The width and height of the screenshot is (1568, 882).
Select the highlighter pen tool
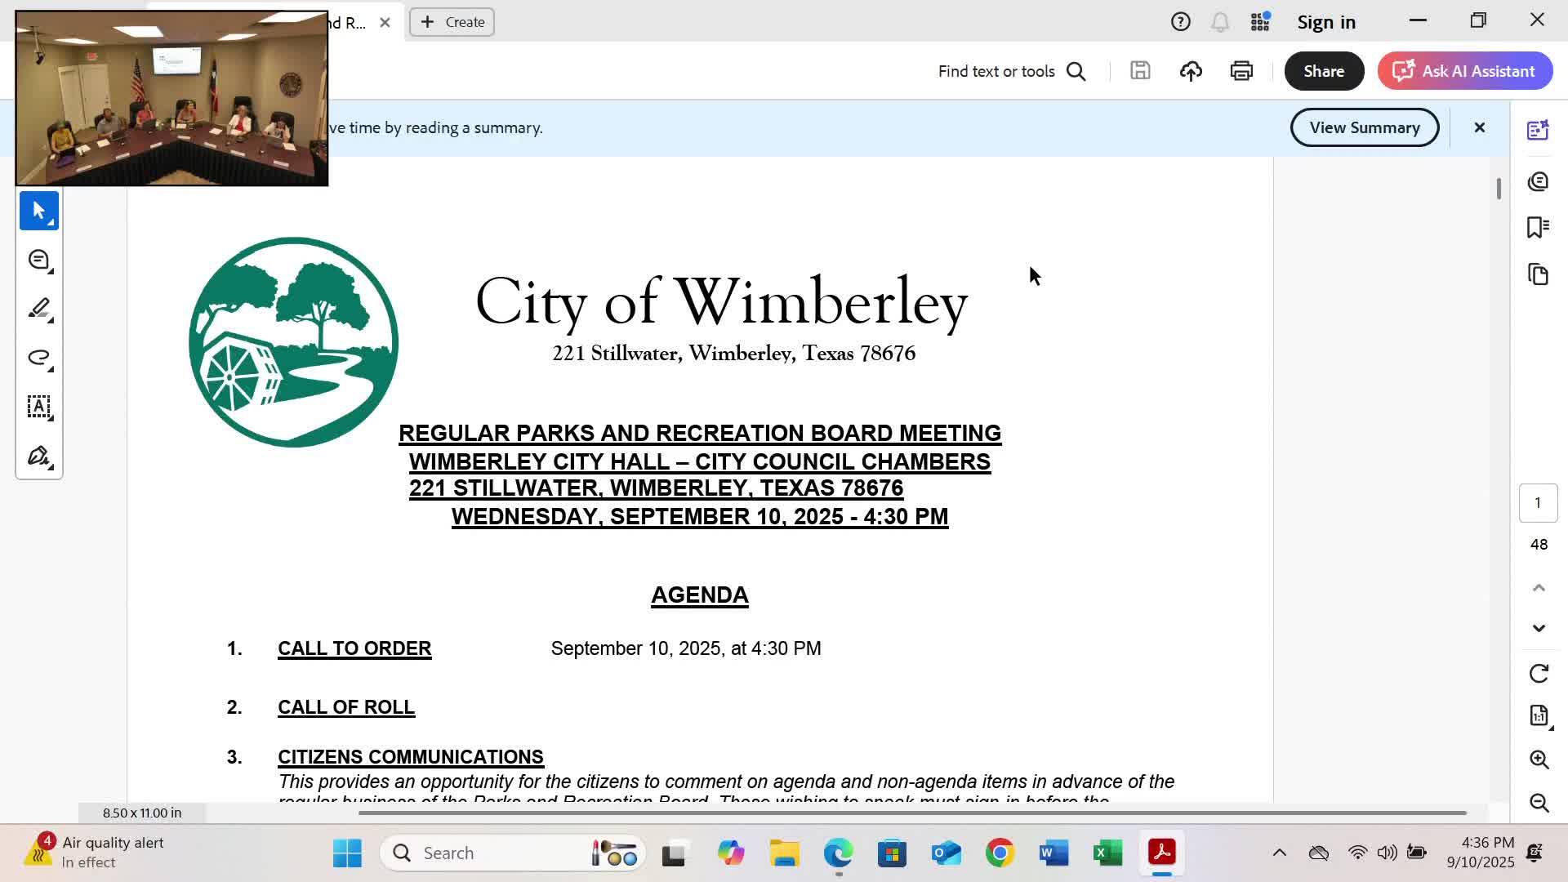[x=38, y=309]
